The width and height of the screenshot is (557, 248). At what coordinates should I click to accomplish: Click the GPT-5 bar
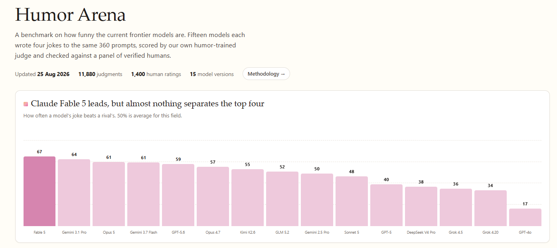(387, 205)
